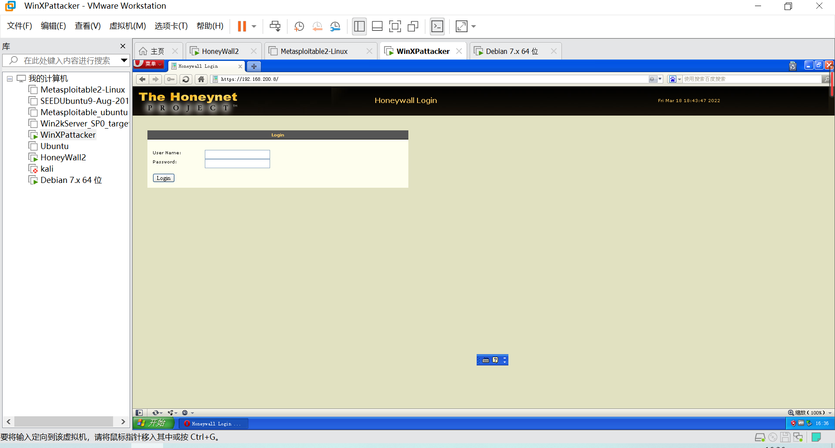835x448 pixels.
Task: Pause the virtual machine with orange pause icon
Action: tap(242, 27)
